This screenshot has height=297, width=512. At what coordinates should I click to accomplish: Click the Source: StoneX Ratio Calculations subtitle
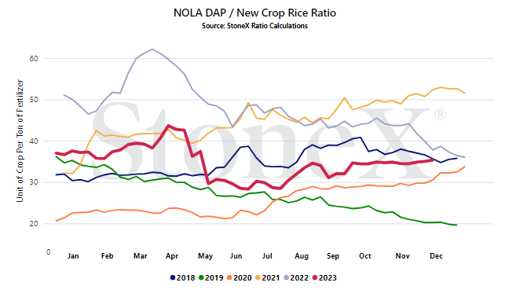pyautogui.click(x=254, y=26)
